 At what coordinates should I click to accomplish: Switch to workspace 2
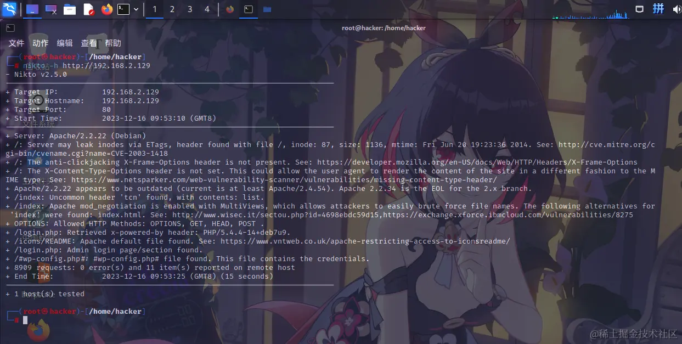point(172,9)
